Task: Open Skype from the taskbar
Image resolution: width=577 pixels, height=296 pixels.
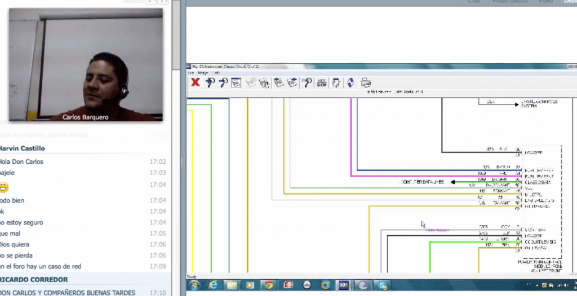Action: (x=383, y=285)
